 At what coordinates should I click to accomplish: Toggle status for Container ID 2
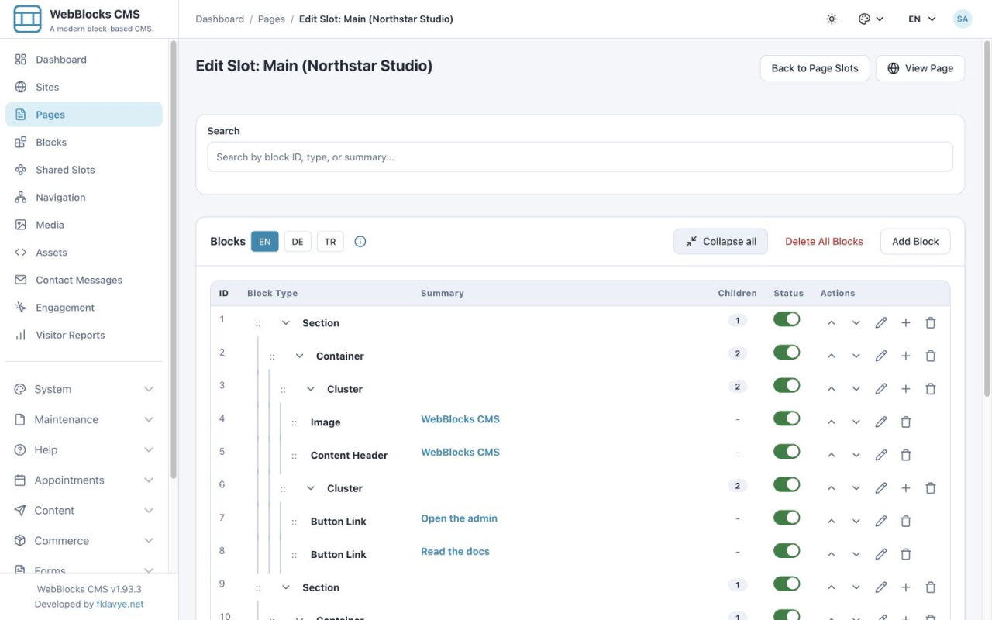(787, 353)
